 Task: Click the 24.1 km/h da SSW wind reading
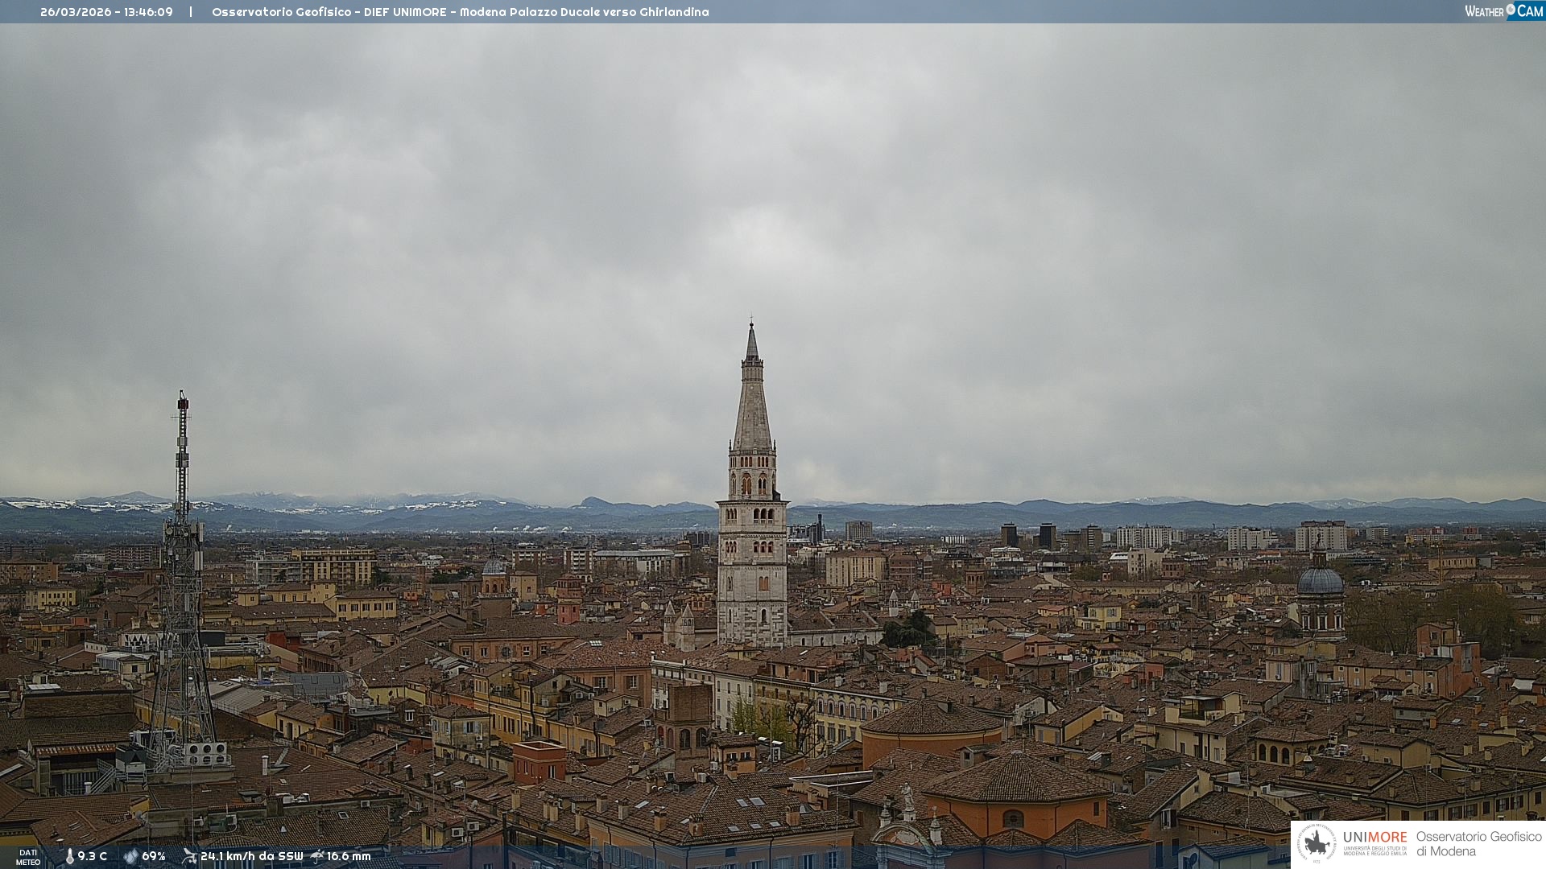click(251, 856)
